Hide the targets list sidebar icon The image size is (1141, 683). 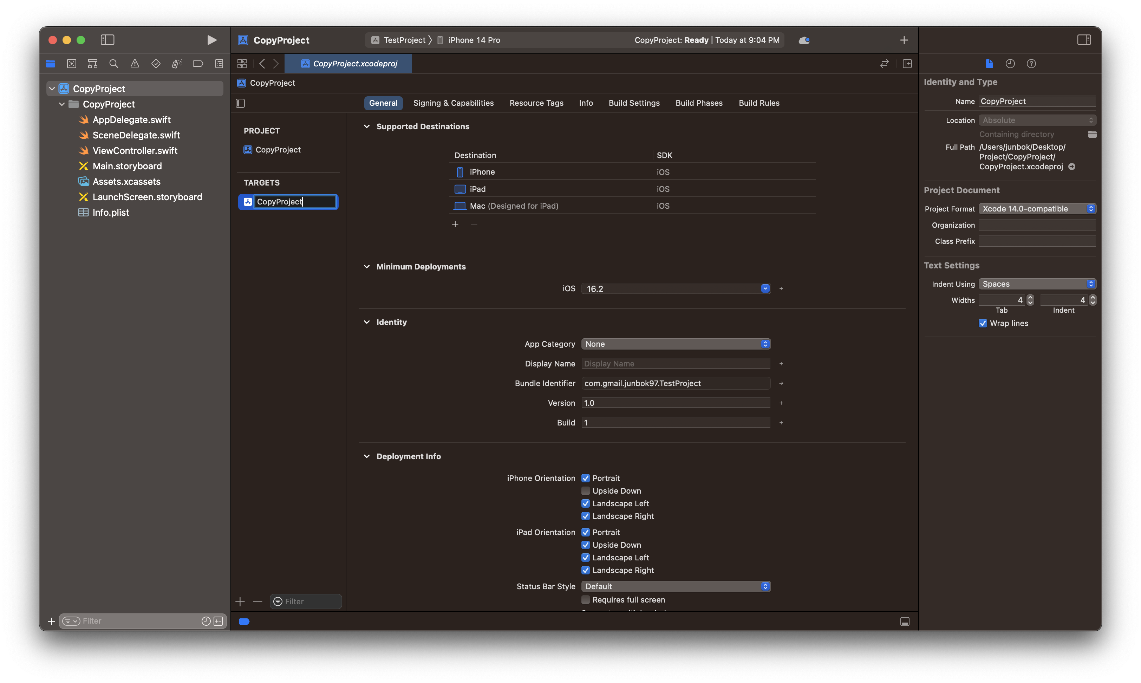(241, 103)
